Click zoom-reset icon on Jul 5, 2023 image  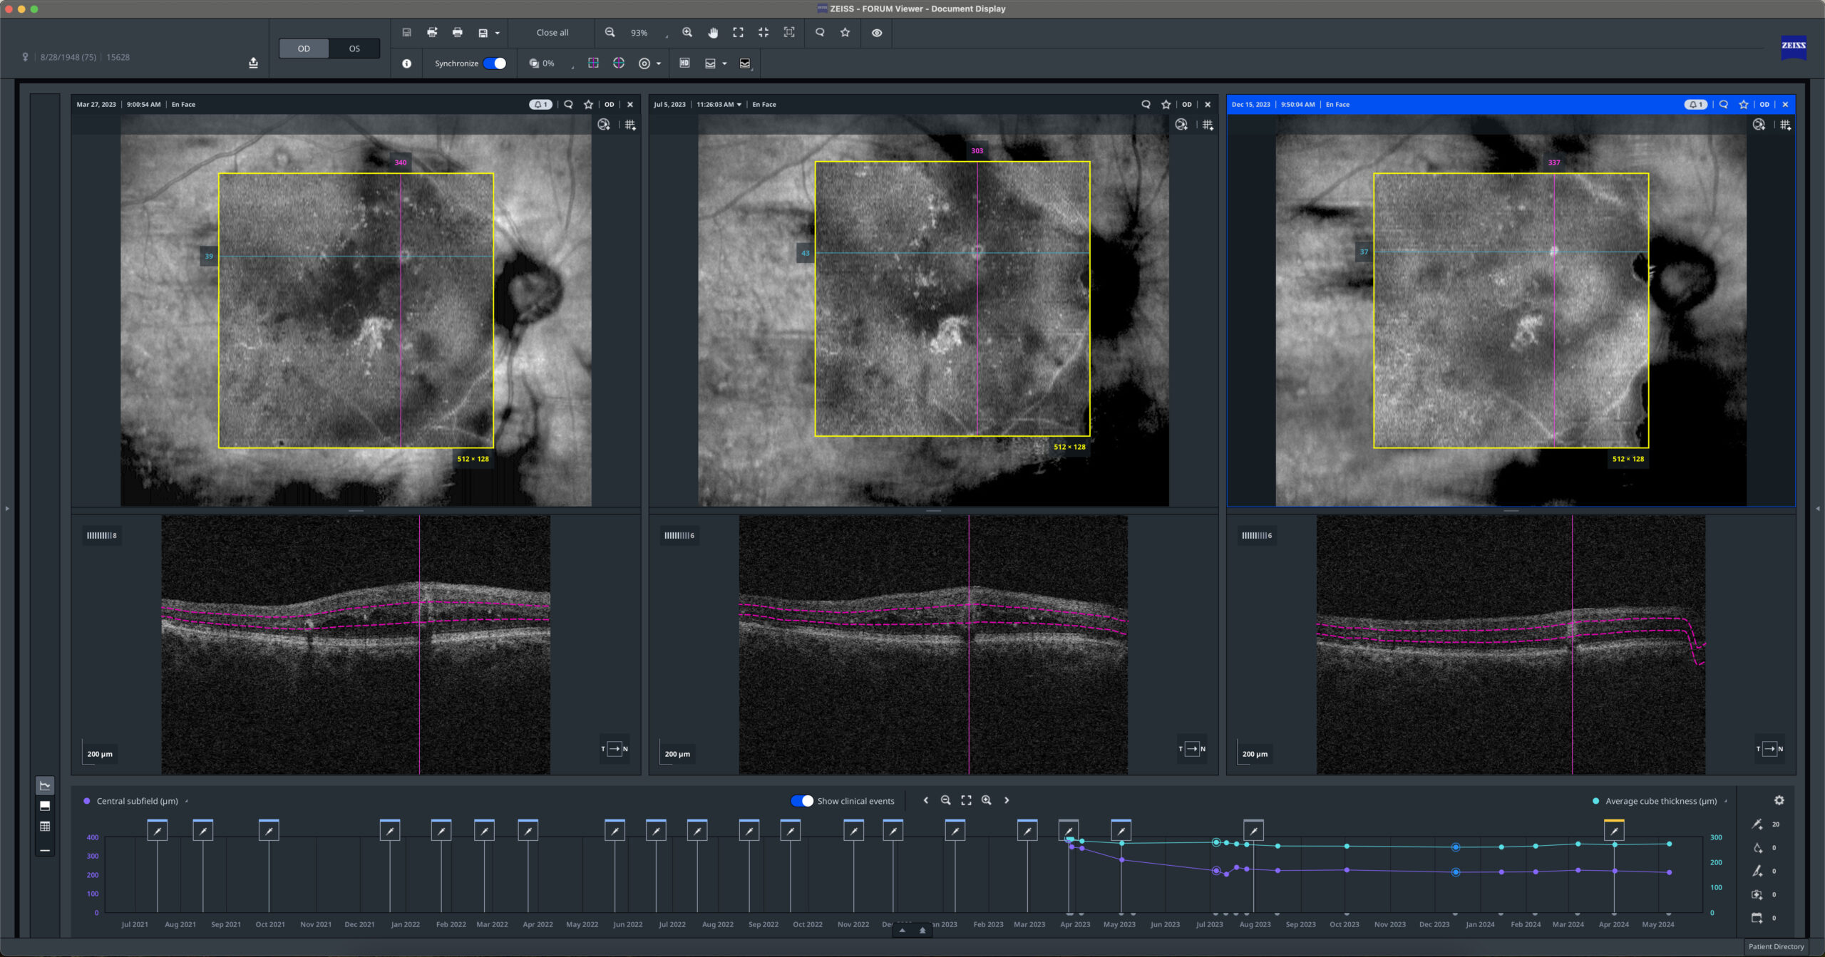click(1181, 125)
